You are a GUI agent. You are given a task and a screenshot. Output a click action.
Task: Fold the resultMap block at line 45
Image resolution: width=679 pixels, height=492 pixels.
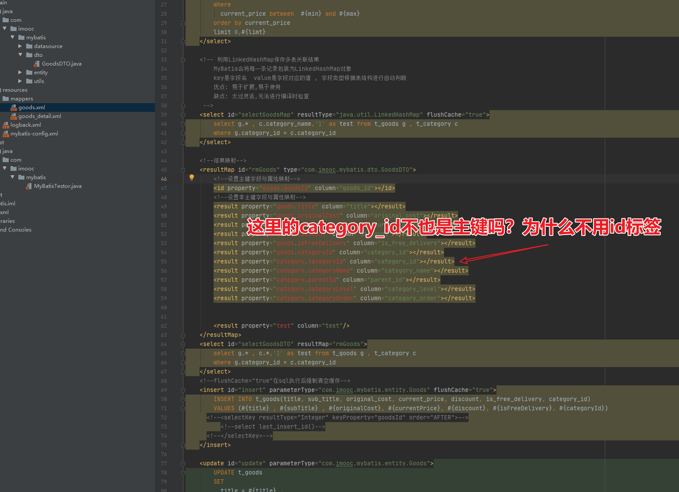(x=183, y=170)
